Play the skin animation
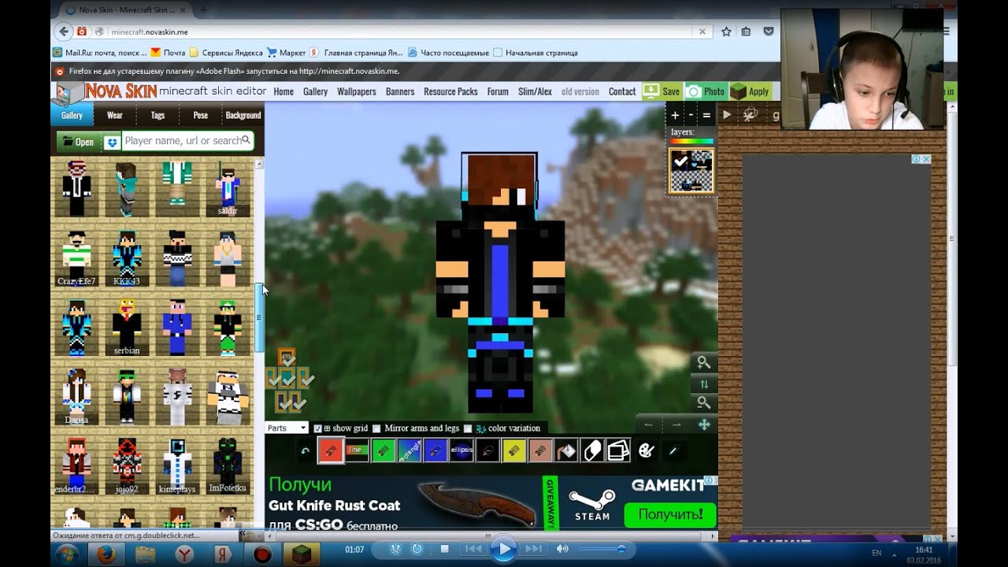The height and width of the screenshot is (567, 1008). 727,115
